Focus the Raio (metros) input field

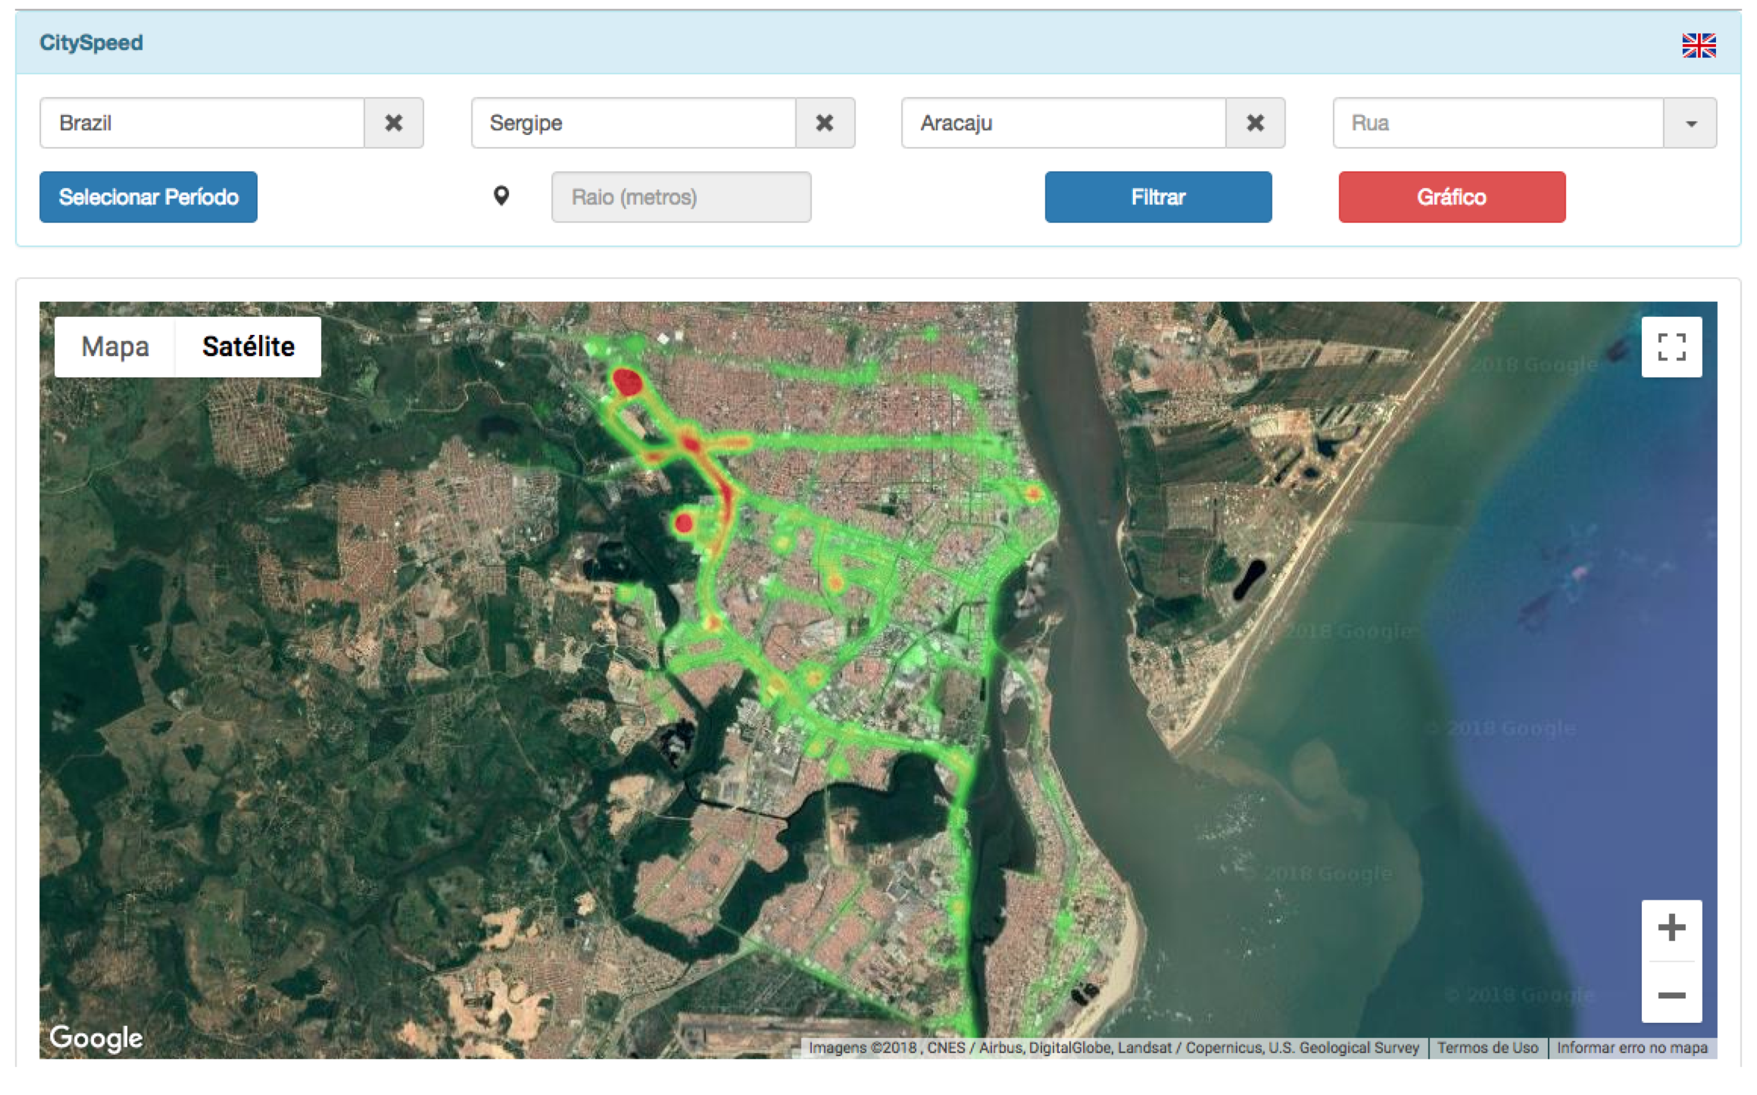pyautogui.click(x=681, y=197)
